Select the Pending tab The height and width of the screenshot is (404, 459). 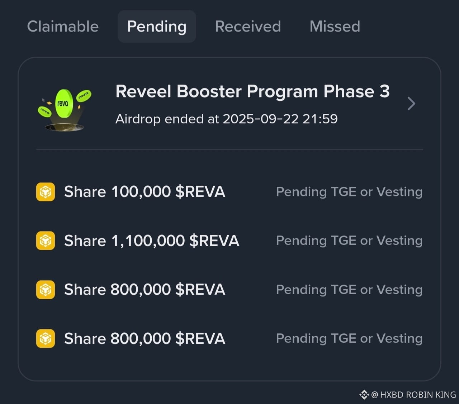(x=157, y=27)
